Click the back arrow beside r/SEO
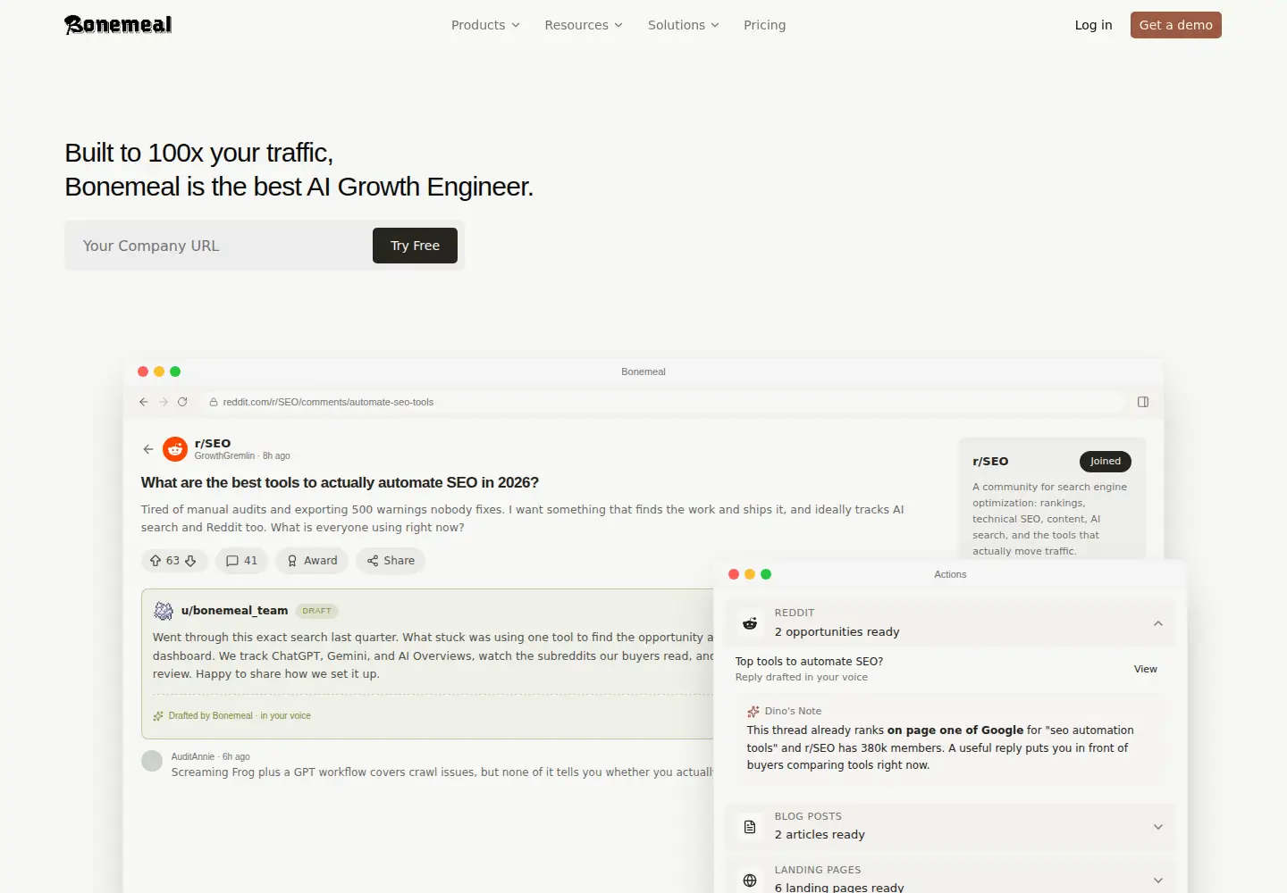This screenshot has height=893, width=1287. pyautogui.click(x=148, y=449)
